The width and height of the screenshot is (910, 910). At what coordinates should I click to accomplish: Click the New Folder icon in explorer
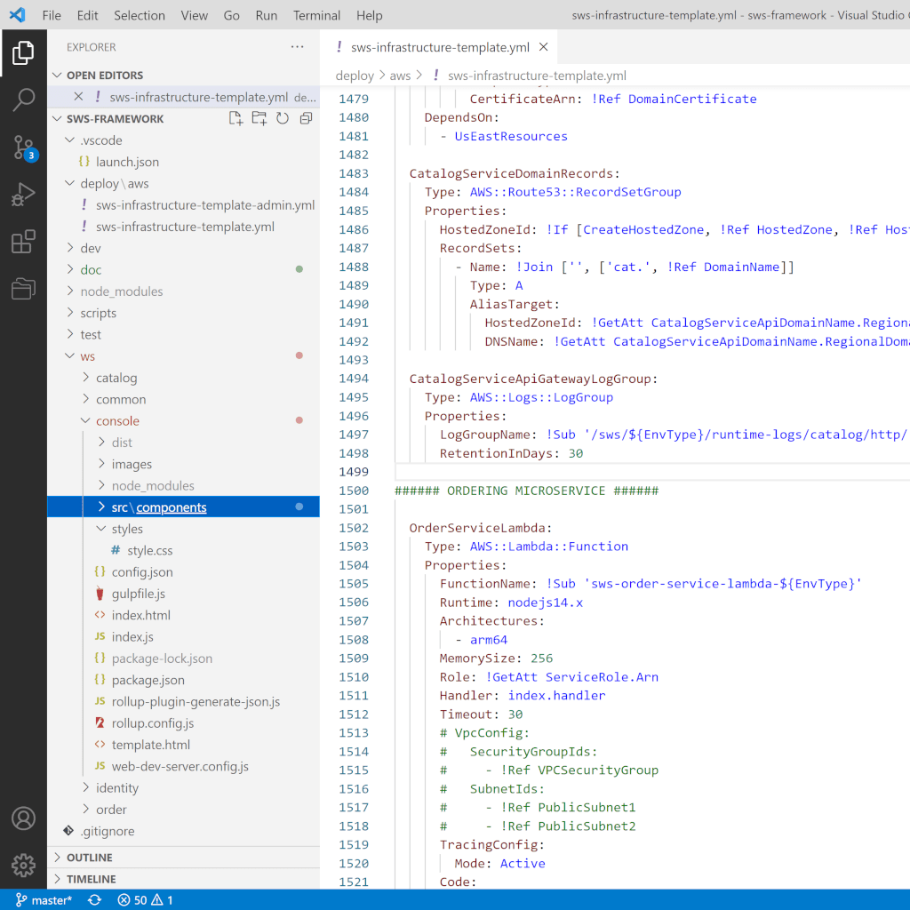(259, 119)
